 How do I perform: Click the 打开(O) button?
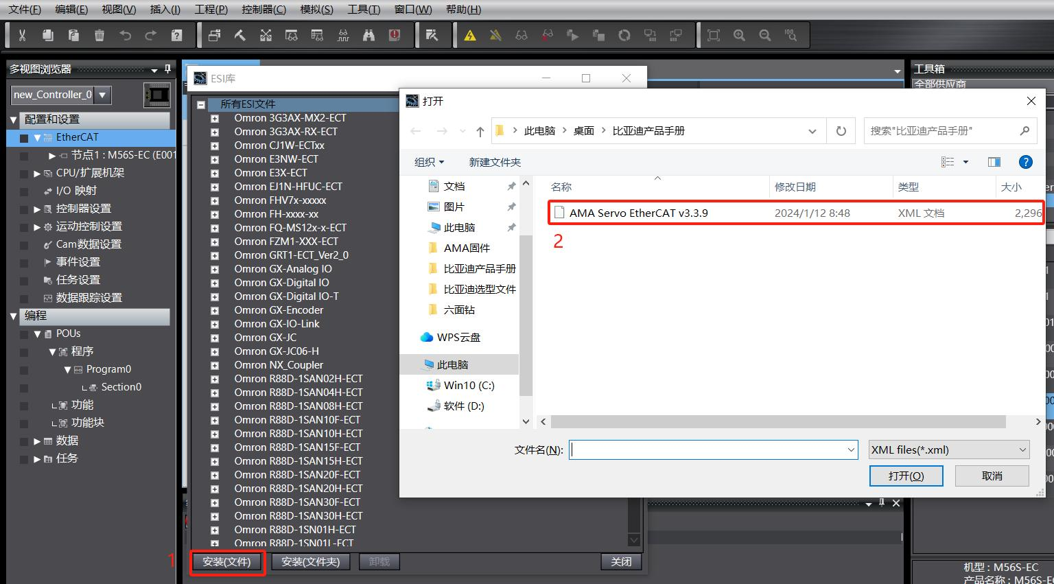point(906,476)
